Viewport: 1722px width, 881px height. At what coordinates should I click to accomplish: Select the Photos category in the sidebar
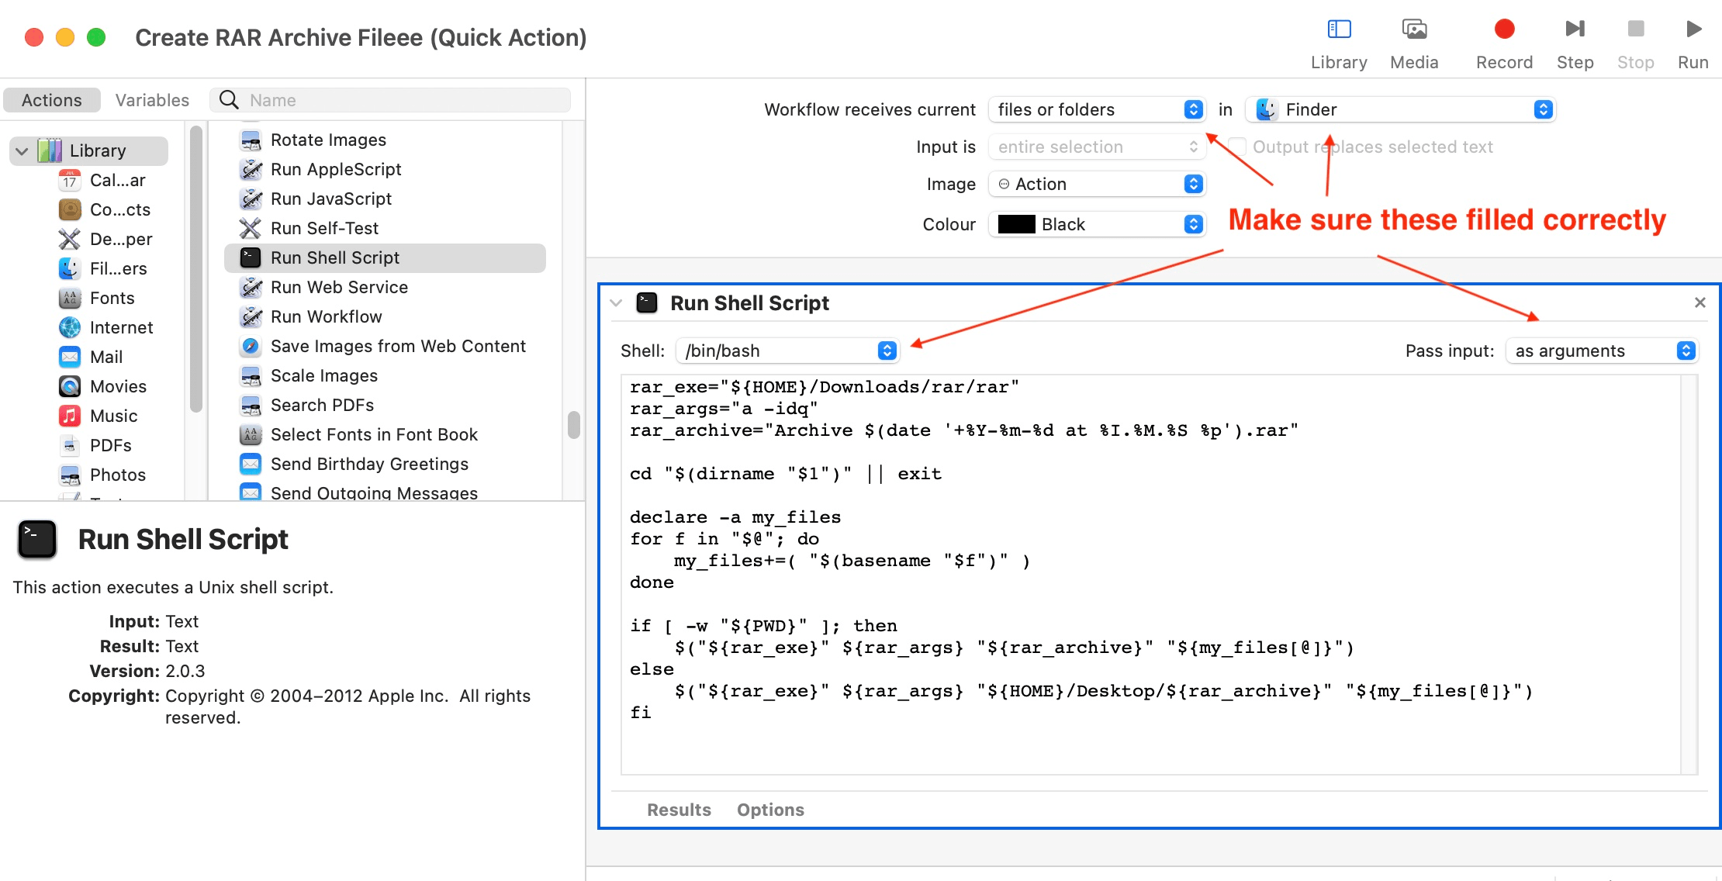coord(118,475)
